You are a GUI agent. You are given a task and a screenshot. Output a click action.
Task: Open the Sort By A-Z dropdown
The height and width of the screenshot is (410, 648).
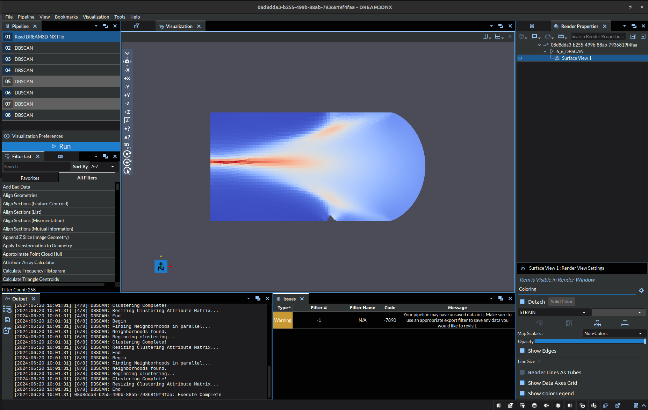[103, 167]
